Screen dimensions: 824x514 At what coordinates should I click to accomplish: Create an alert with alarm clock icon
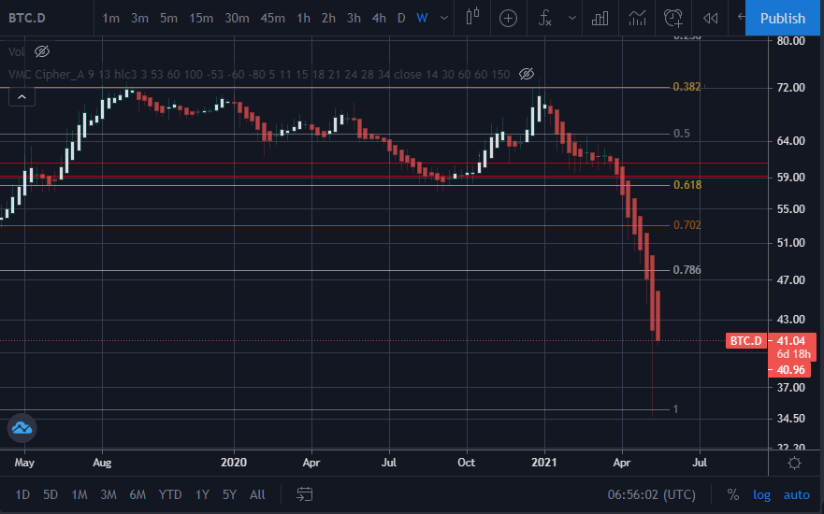click(673, 19)
